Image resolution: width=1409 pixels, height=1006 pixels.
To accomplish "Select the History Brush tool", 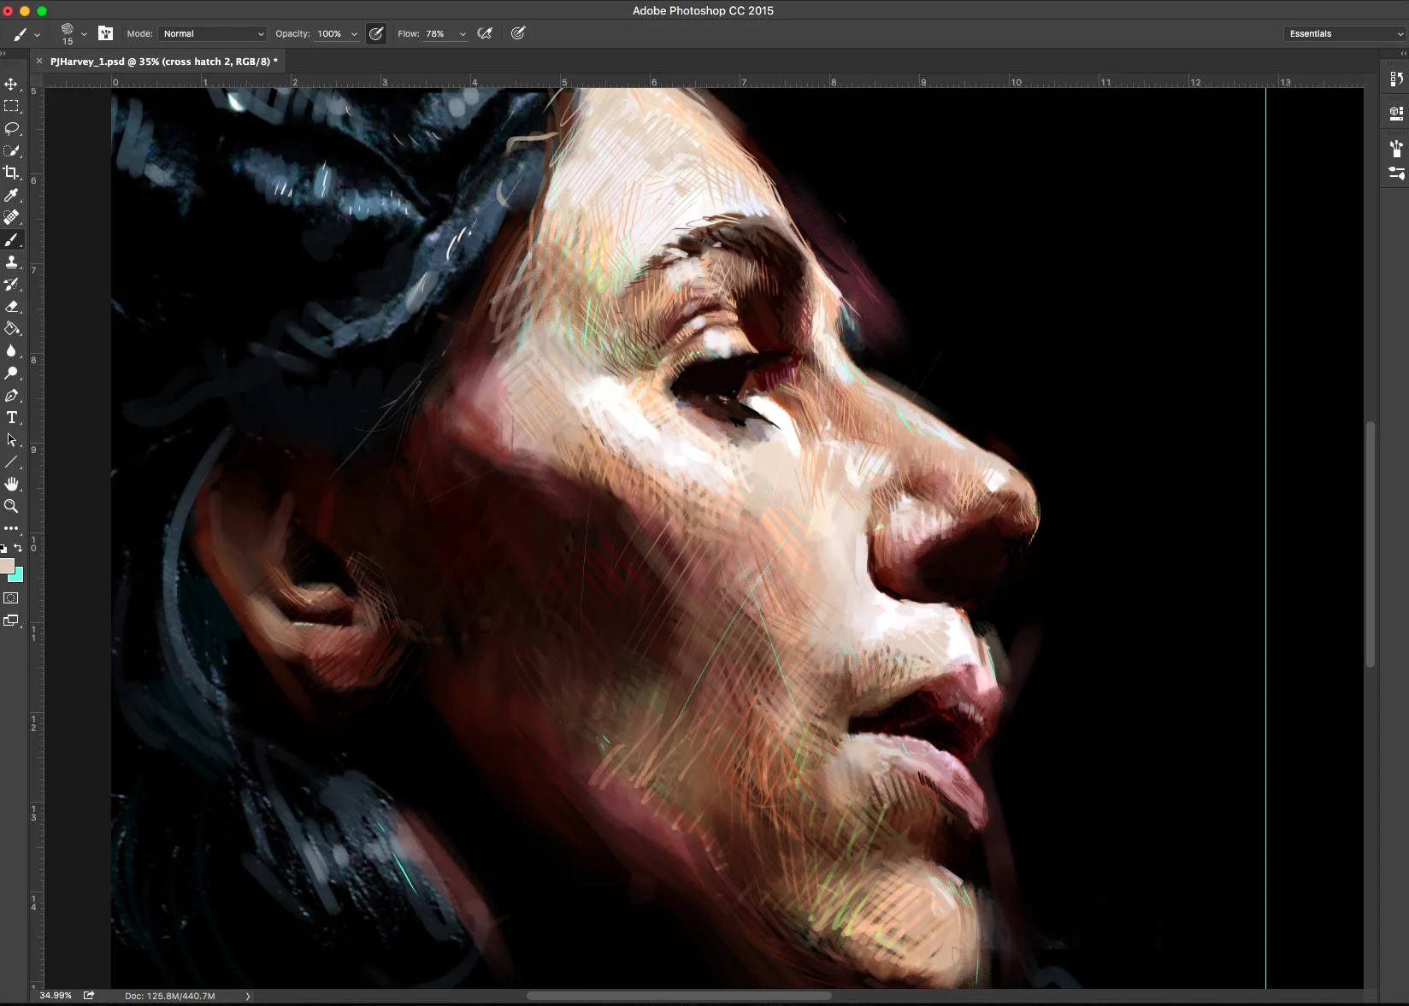I will (11, 284).
